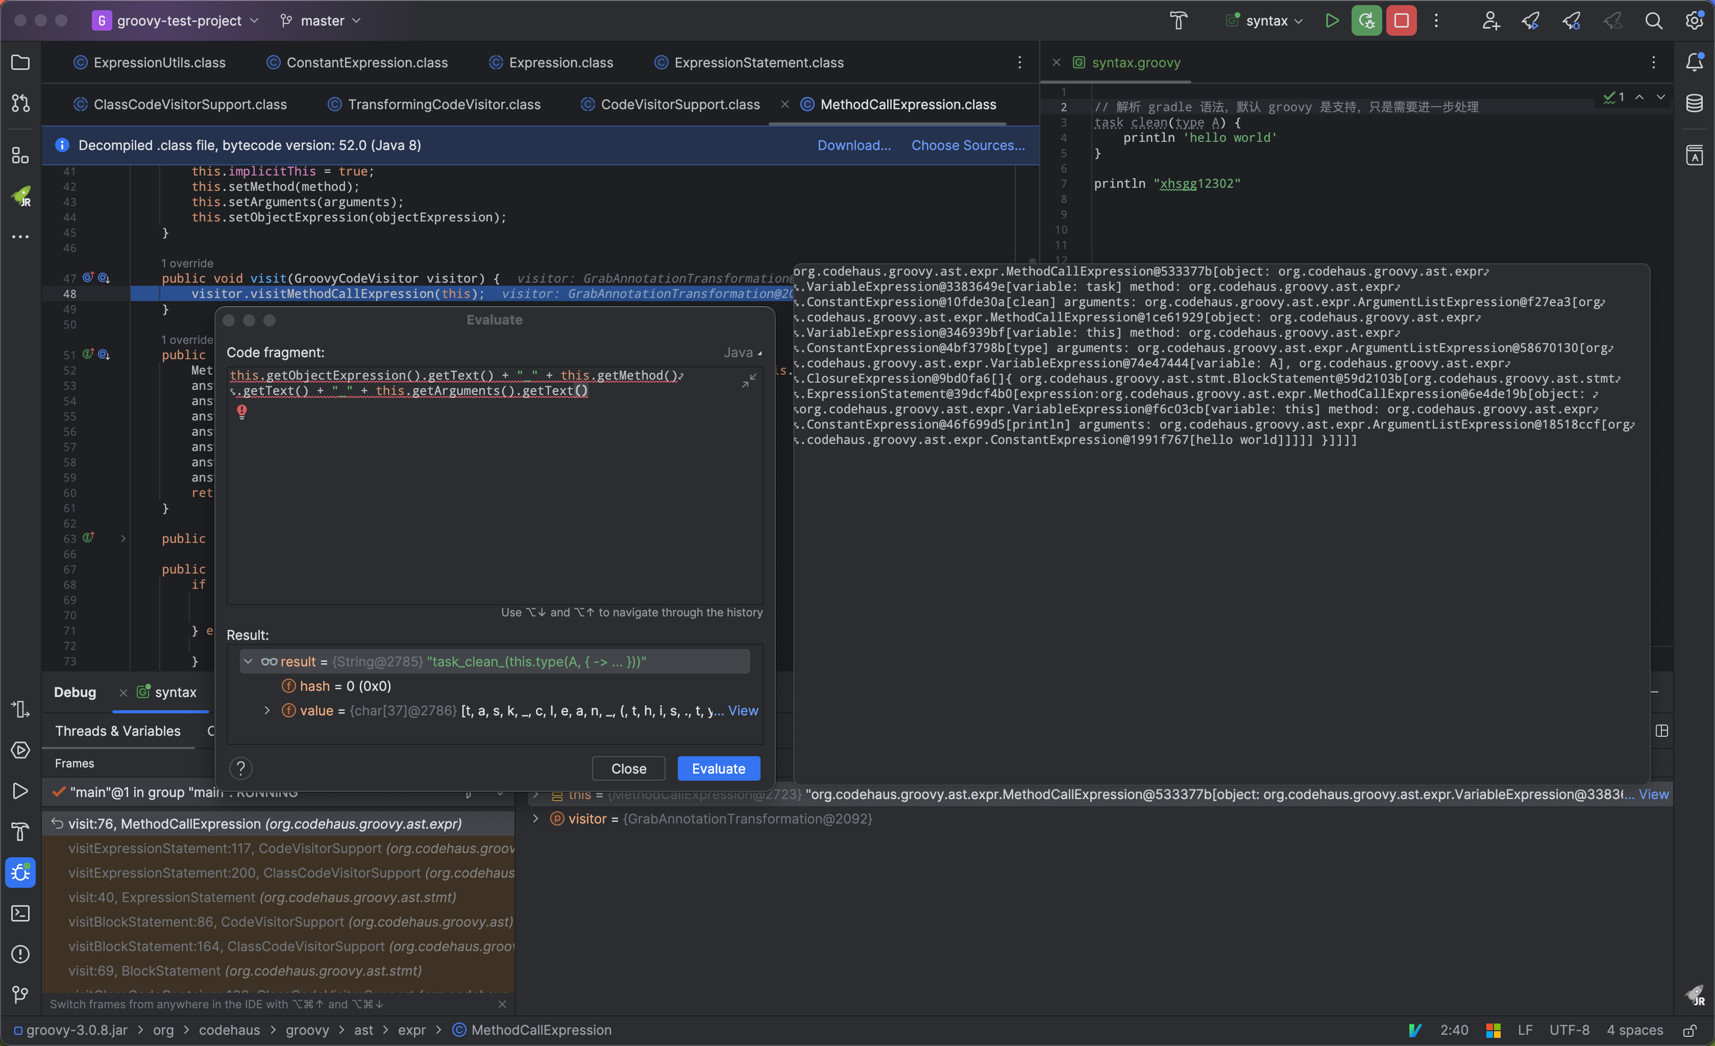Toggle the expand icon in code fragment field
This screenshot has height=1046, width=1715.
[749, 381]
